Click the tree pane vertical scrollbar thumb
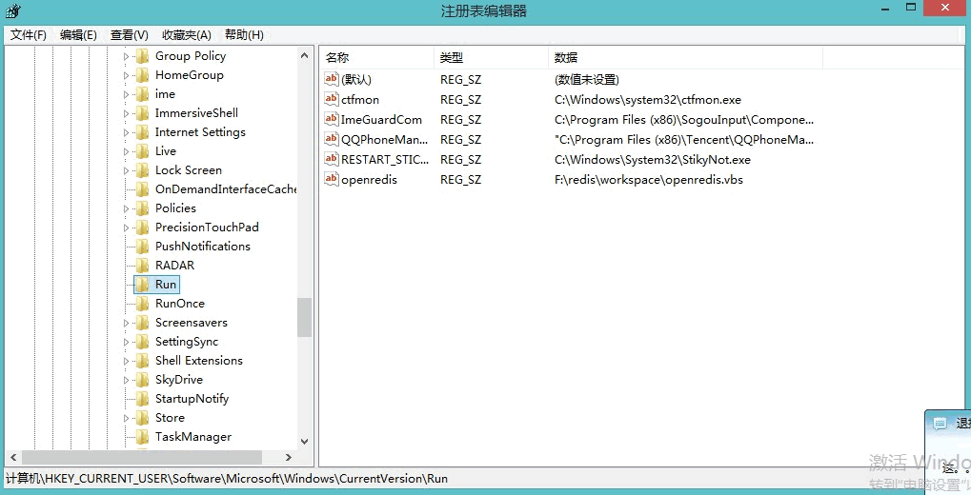The image size is (971, 495). pyautogui.click(x=304, y=317)
